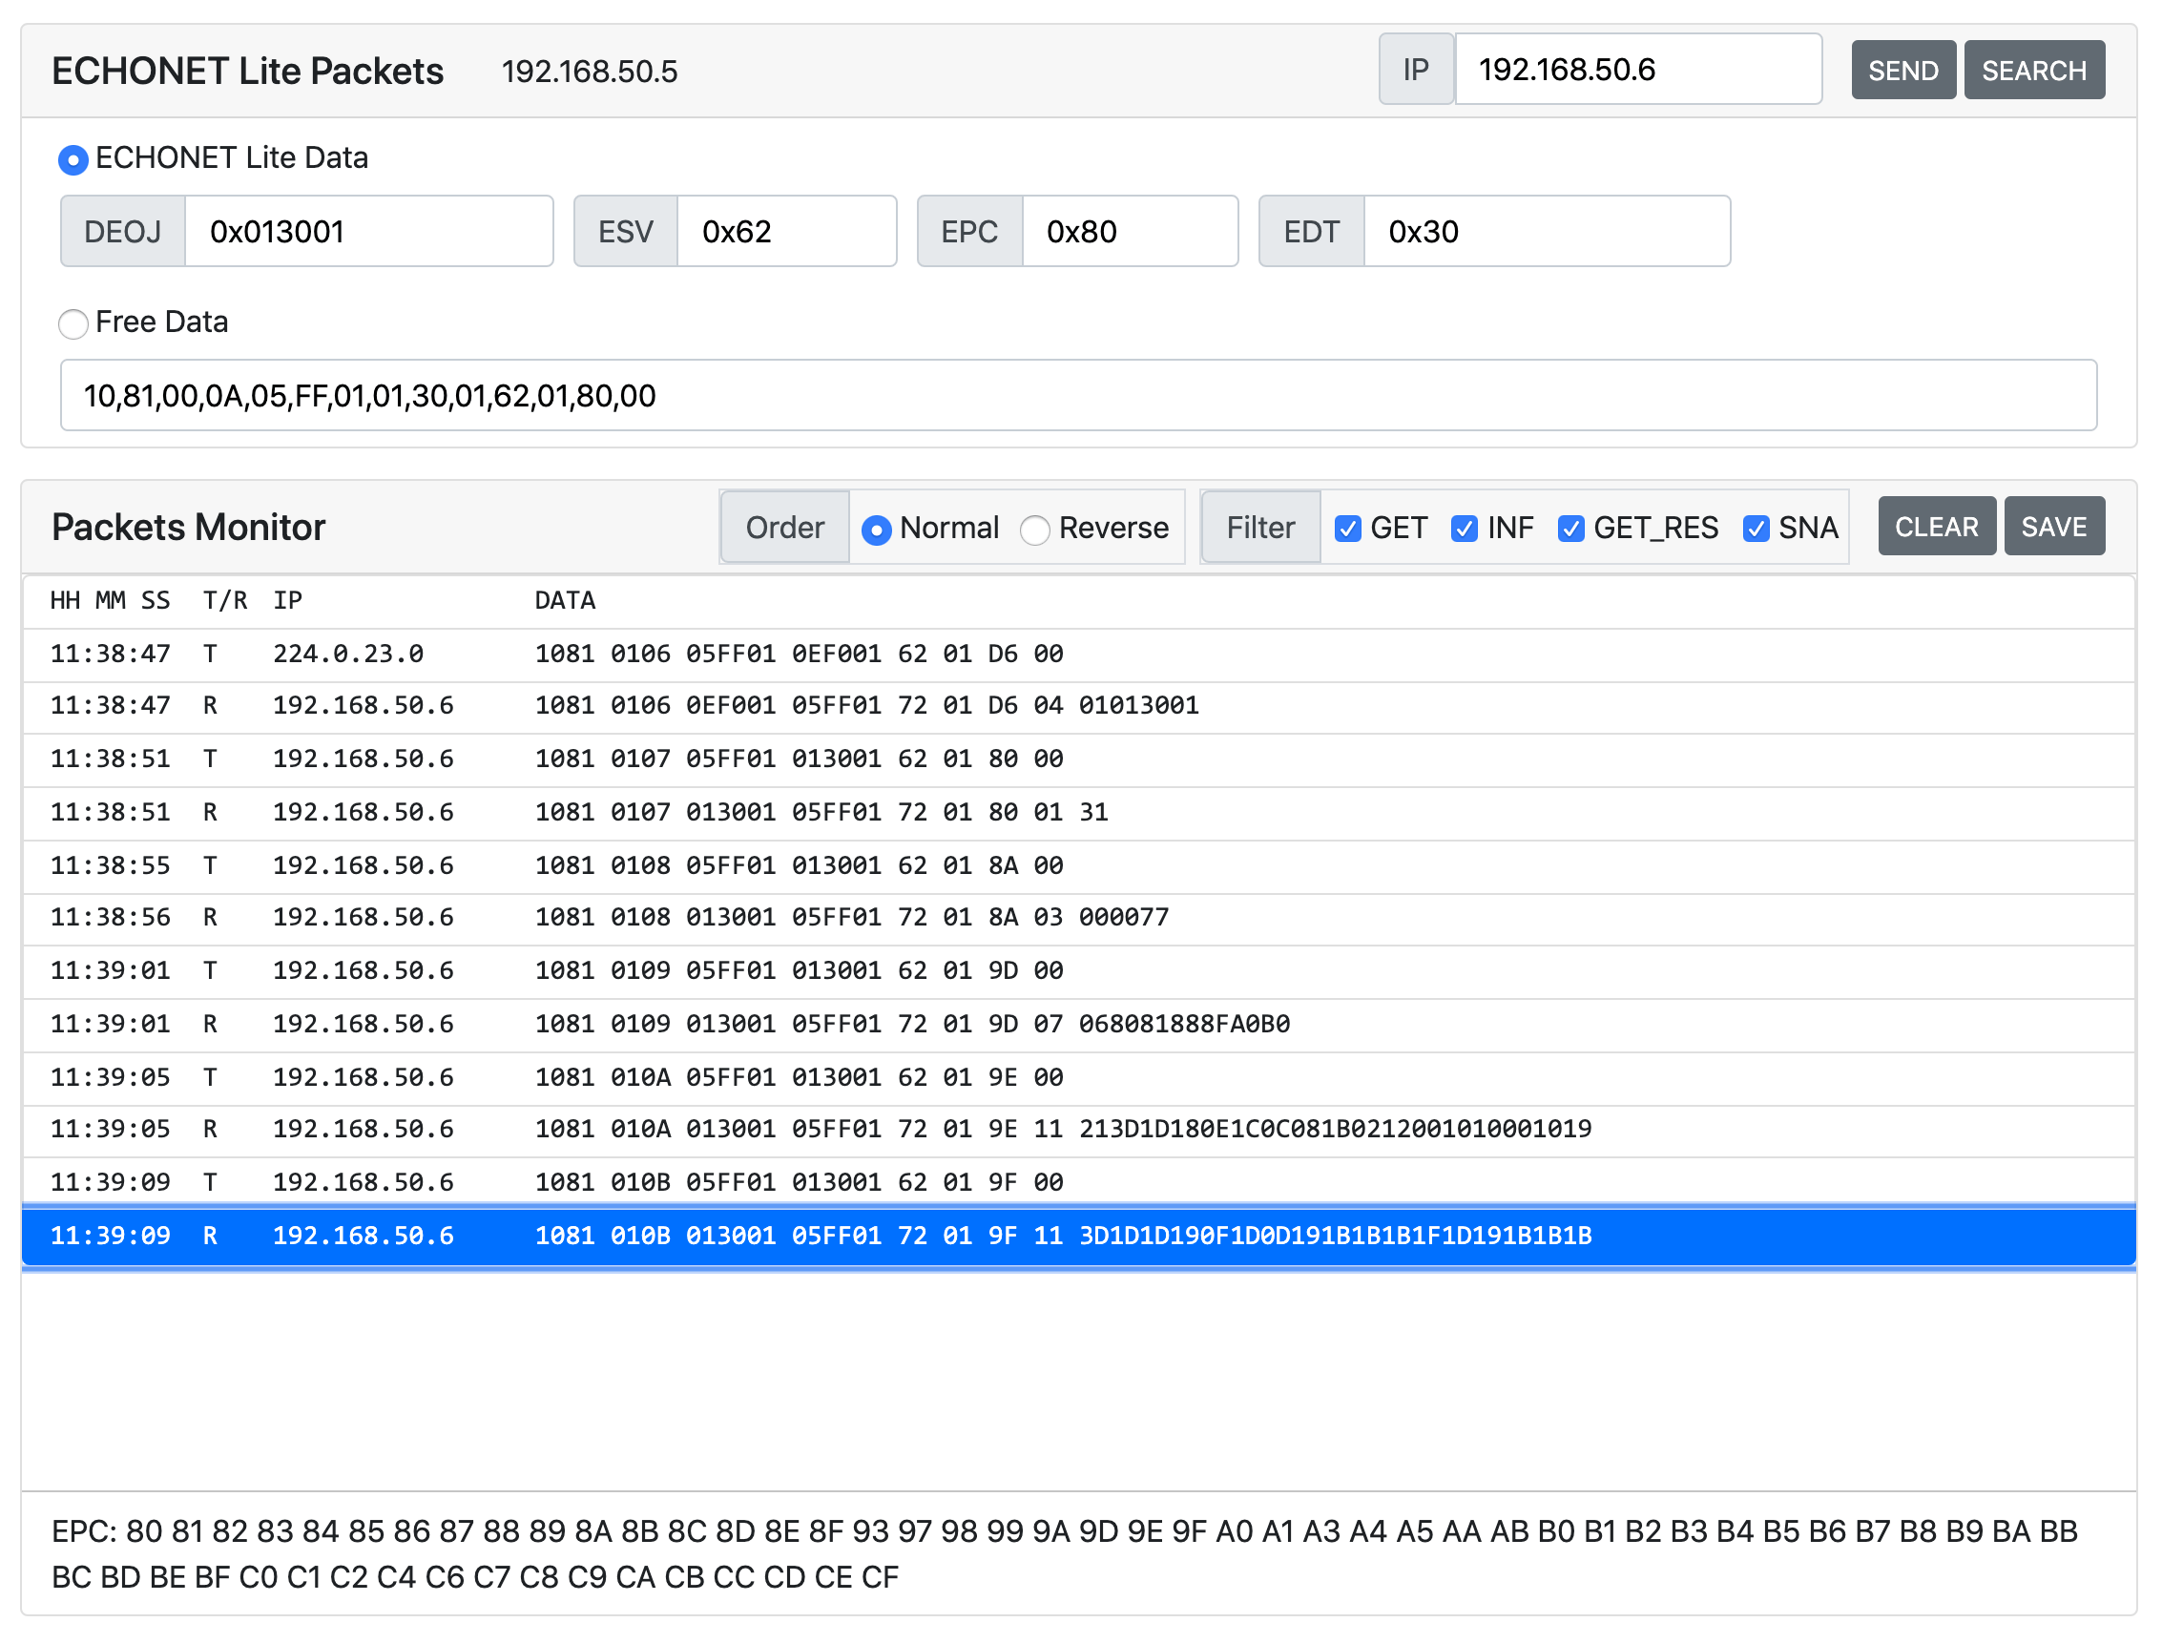Select the 224.0.23.0 multicast packet row
The image size is (2162, 1643).
pos(1077,654)
